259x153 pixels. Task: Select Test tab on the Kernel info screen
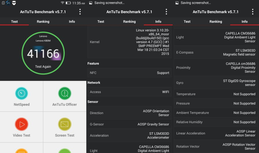coord(101,21)
